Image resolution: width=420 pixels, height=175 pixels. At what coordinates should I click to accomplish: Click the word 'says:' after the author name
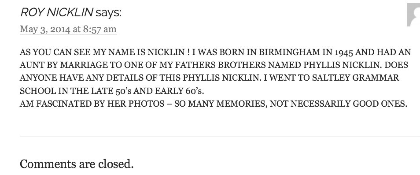tap(108, 13)
